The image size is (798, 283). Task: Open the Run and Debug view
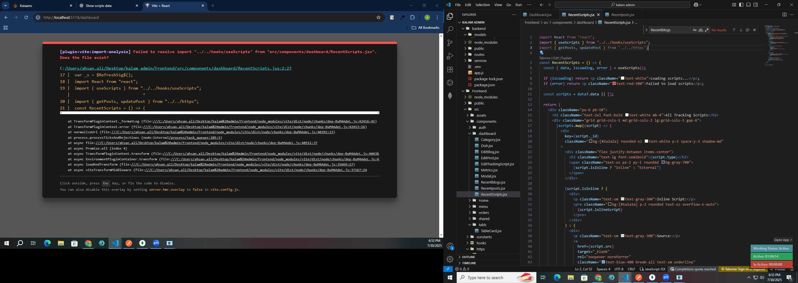(450, 56)
